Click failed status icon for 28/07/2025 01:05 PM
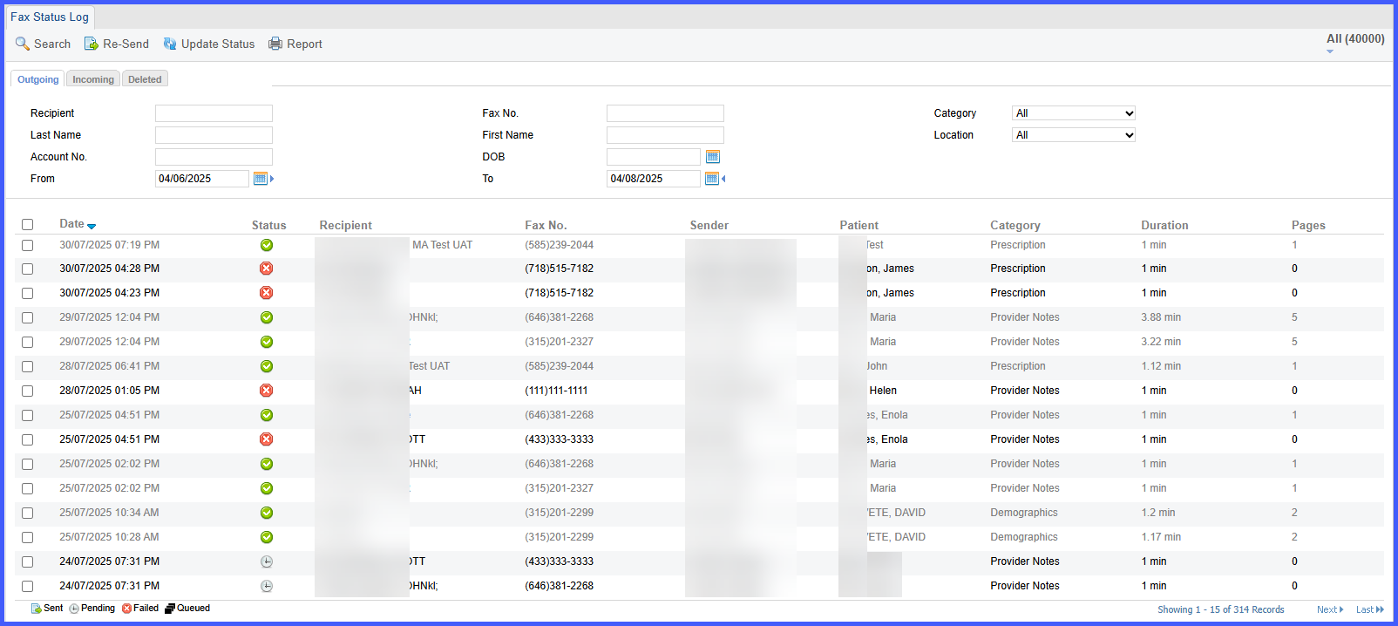The height and width of the screenshot is (626, 1398). tap(267, 391)
